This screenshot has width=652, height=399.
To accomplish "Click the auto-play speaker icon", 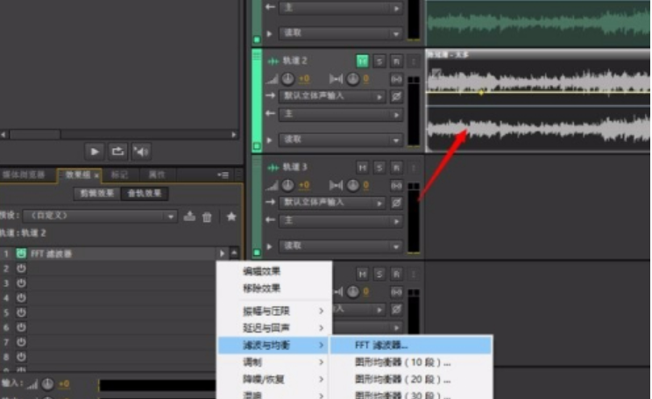I will click(141, 152).
